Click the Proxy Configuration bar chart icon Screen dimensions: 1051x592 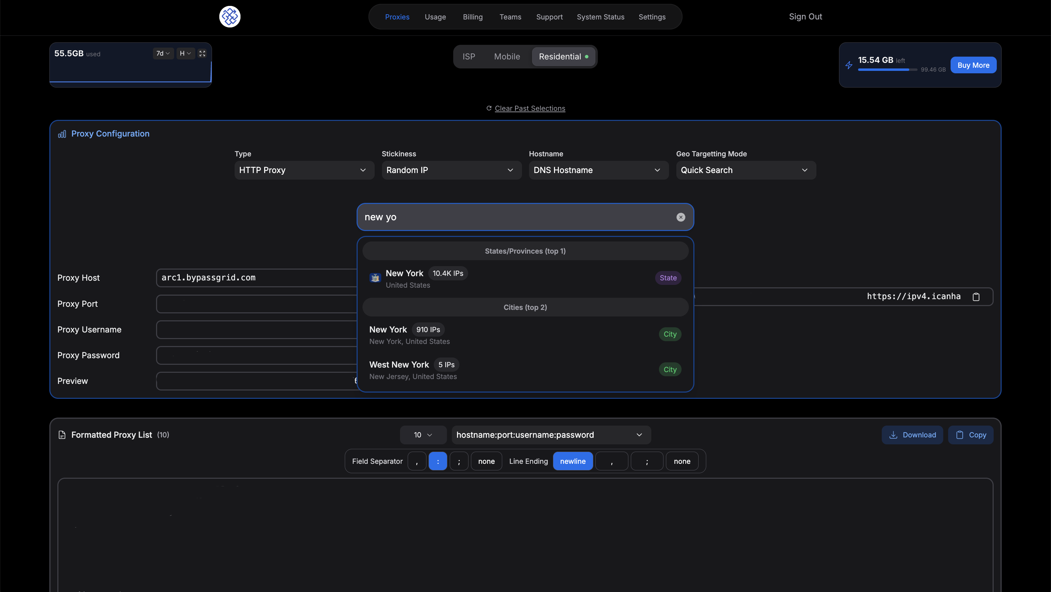coord(62,134)
